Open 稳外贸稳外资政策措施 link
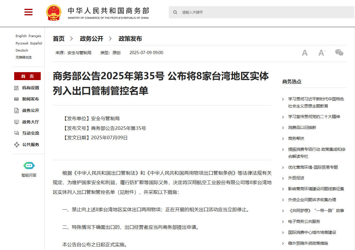Image resolution: width=355 pixels, height=250 pixels. point(308,243)
